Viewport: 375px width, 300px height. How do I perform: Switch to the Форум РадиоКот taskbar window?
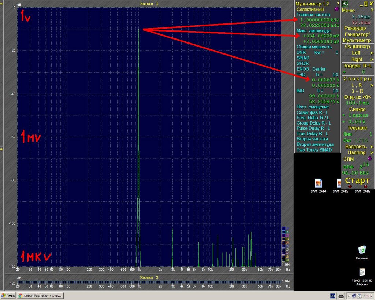tap(40, 296)
